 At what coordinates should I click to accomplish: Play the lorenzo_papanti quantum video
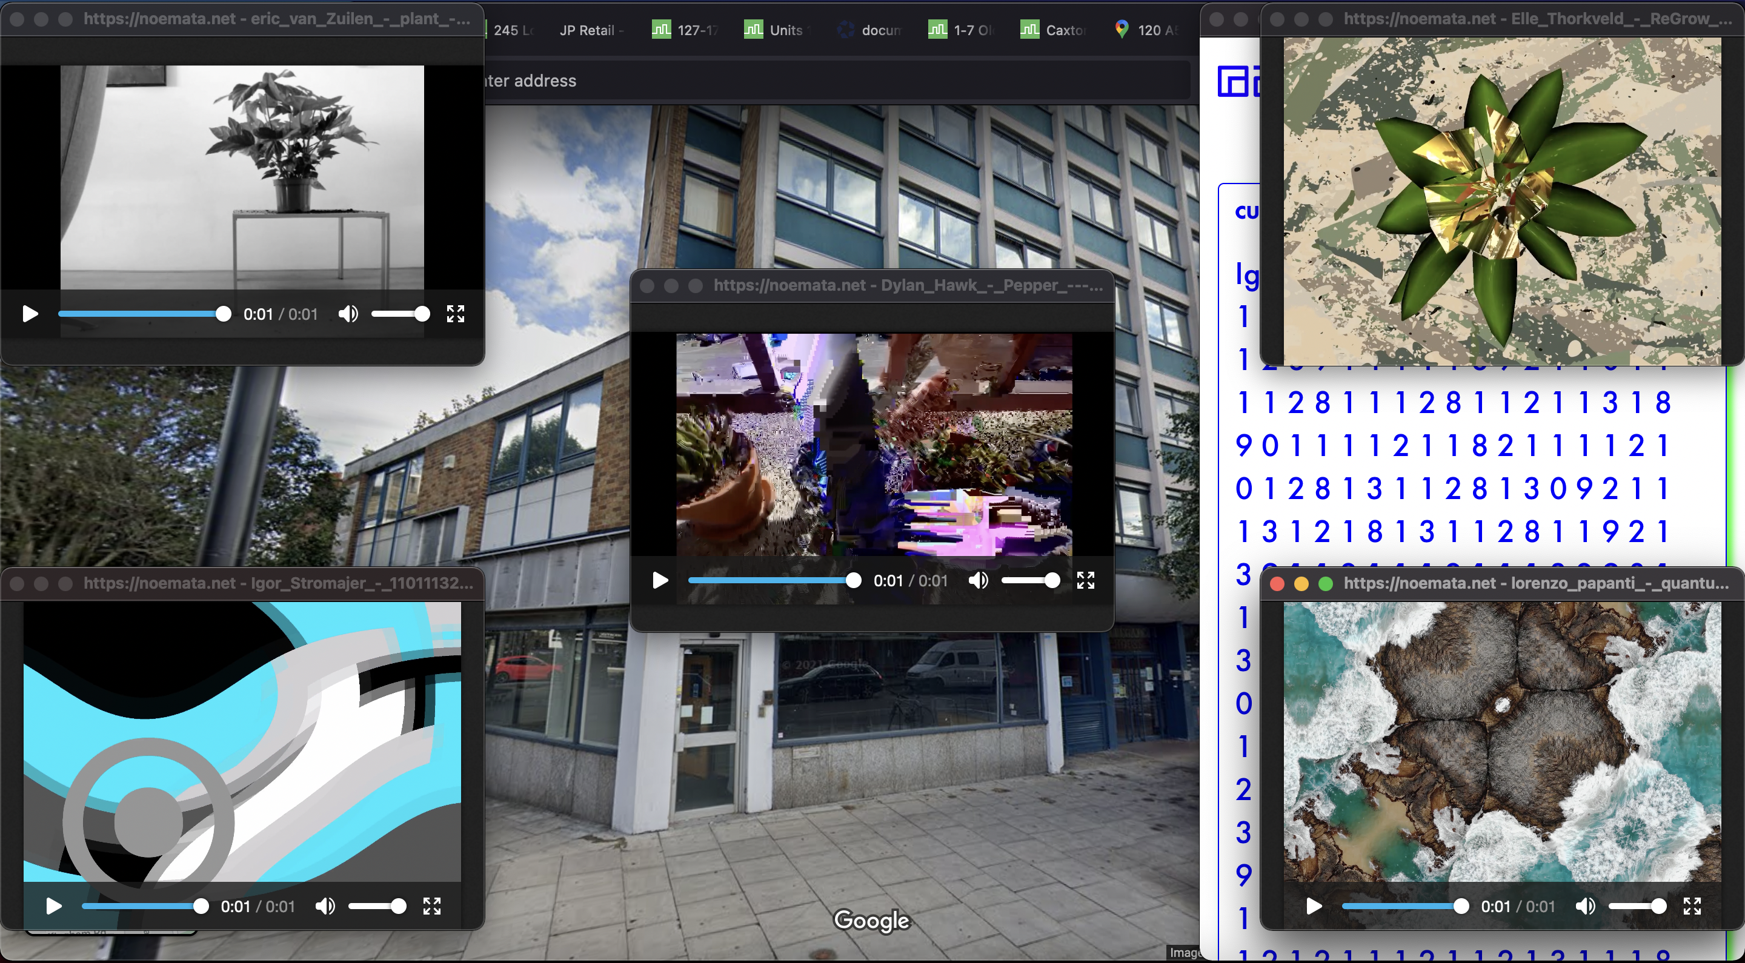pyautogui.click(x=1314, y=906)
